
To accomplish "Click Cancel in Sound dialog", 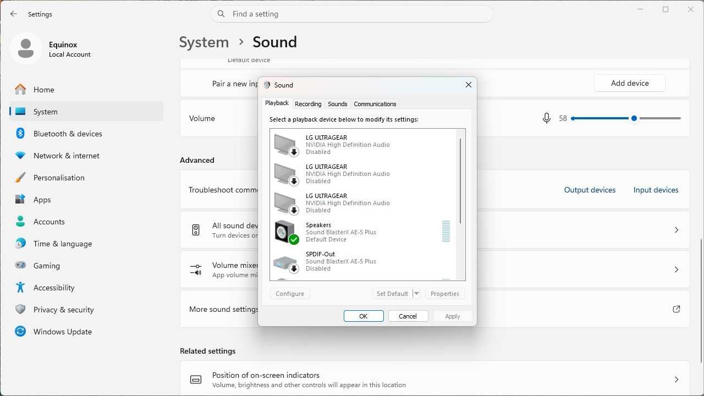I will coord(408,316).
